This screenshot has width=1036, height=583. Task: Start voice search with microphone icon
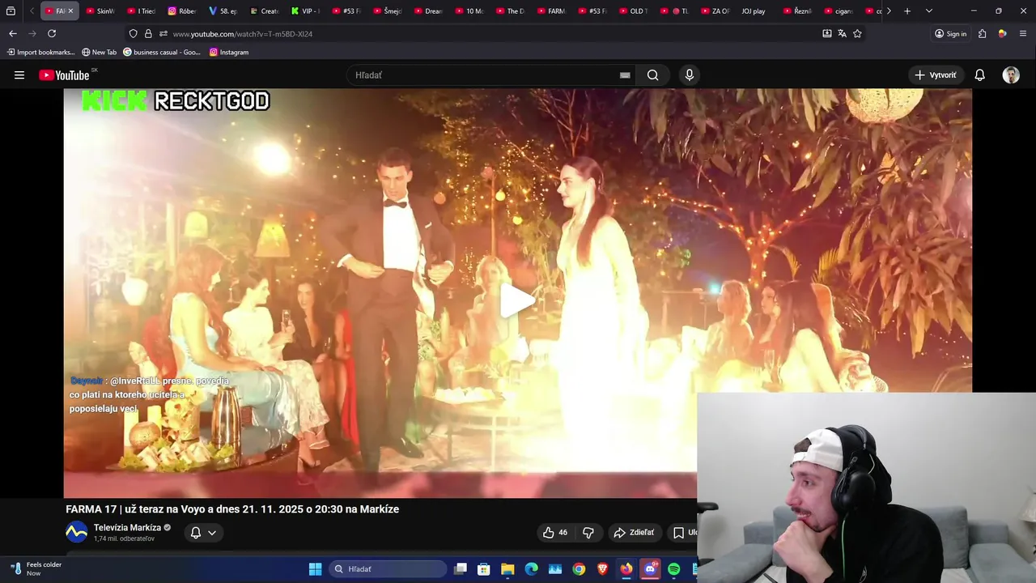click(690, 75)
